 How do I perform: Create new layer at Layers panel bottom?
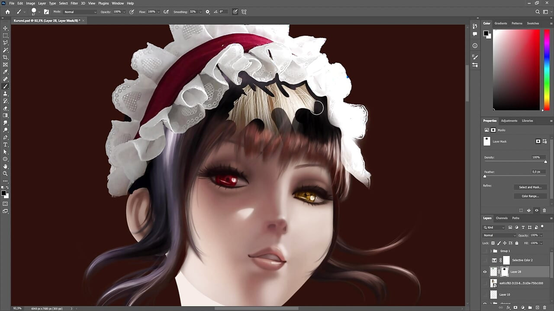pyautogui.click(x=537, y=308)
